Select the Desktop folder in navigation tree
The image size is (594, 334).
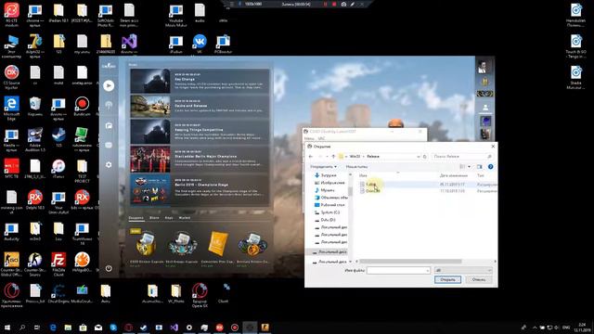tap(332, 205)
